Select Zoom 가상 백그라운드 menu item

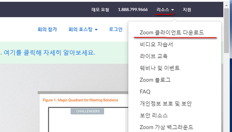(167, 127)
